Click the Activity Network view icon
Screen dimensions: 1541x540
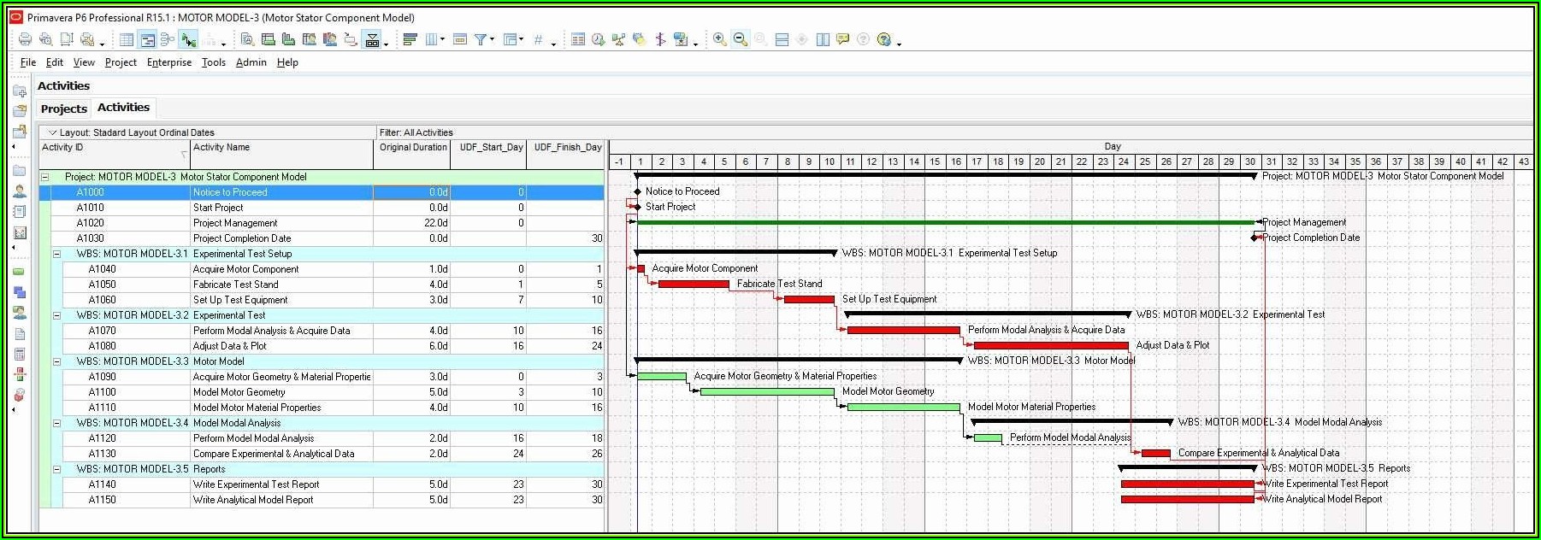(x=168, y=39)
